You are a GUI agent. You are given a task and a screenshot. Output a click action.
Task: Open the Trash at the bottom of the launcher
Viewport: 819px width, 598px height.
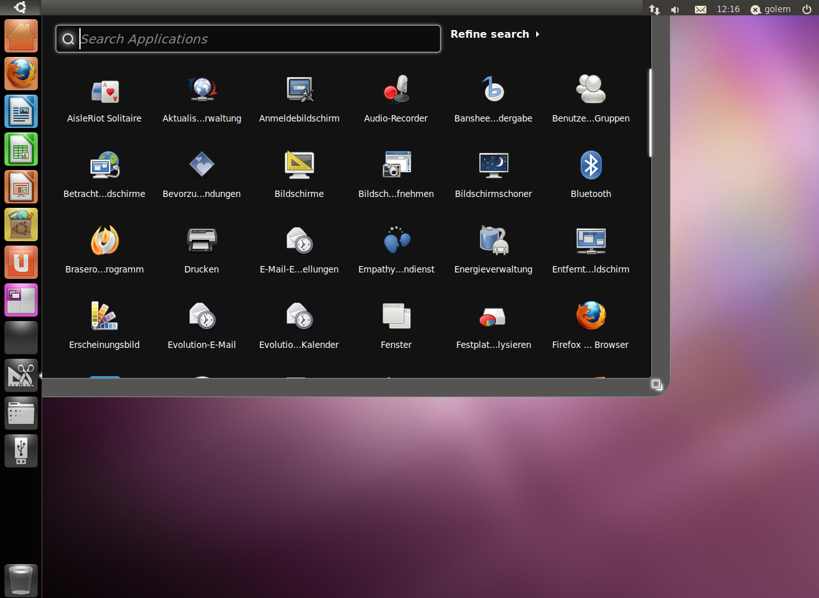point(21,580)
